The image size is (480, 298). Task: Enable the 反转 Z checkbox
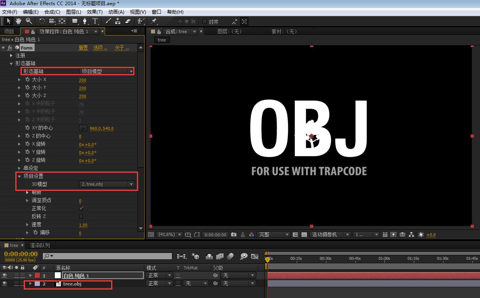point(81,217)
